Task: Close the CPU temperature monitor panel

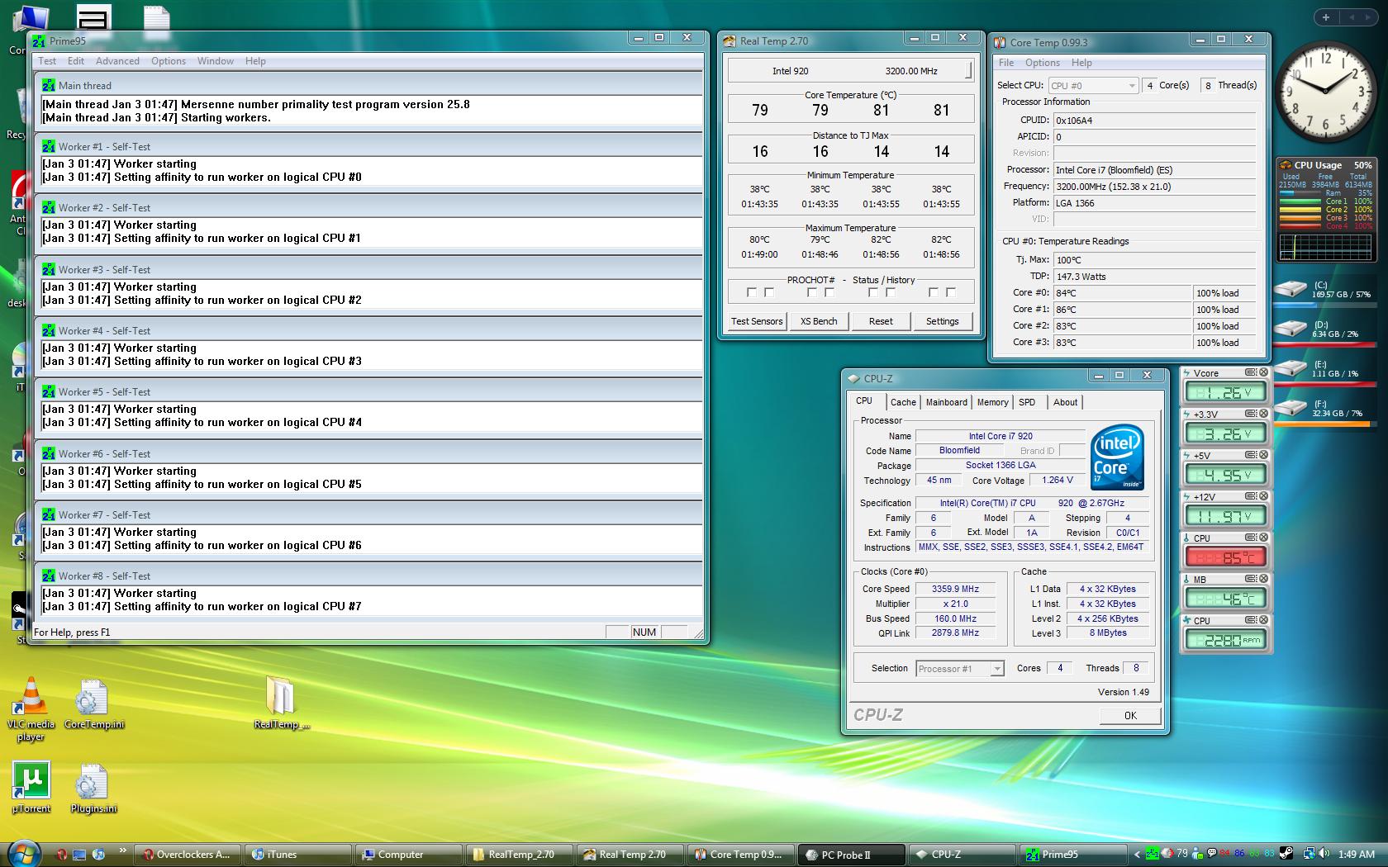Action: click(1263, 538)
